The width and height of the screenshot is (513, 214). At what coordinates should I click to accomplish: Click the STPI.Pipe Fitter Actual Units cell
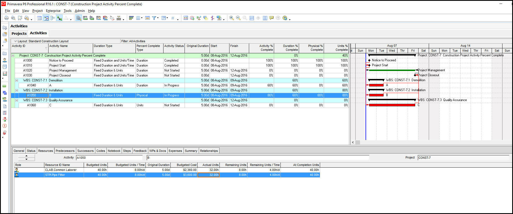click(x=208, y=175)
